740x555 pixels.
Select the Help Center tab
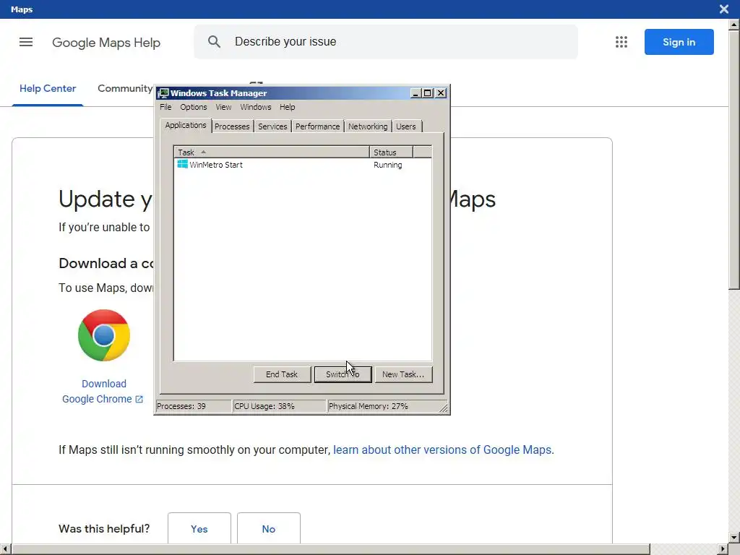(x=48, y=88)
